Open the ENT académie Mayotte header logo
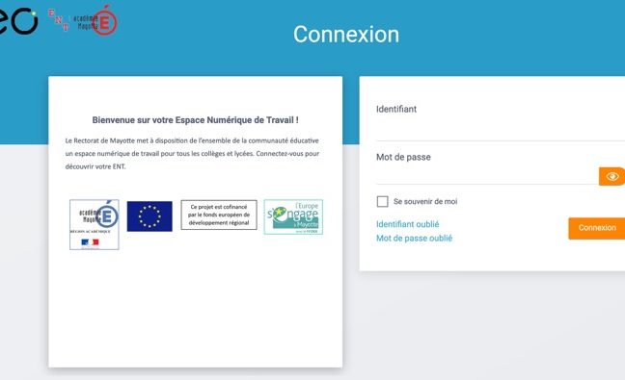 tap(83, 20)
